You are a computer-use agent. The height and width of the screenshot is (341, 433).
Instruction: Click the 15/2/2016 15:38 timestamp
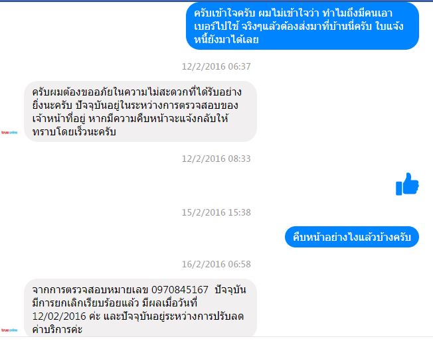[217, 212]
